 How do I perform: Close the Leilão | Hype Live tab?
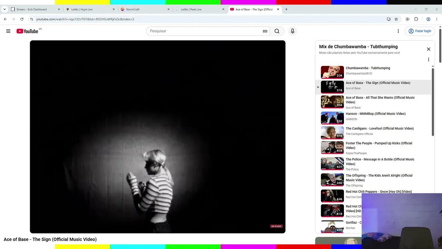click(114, 9)
